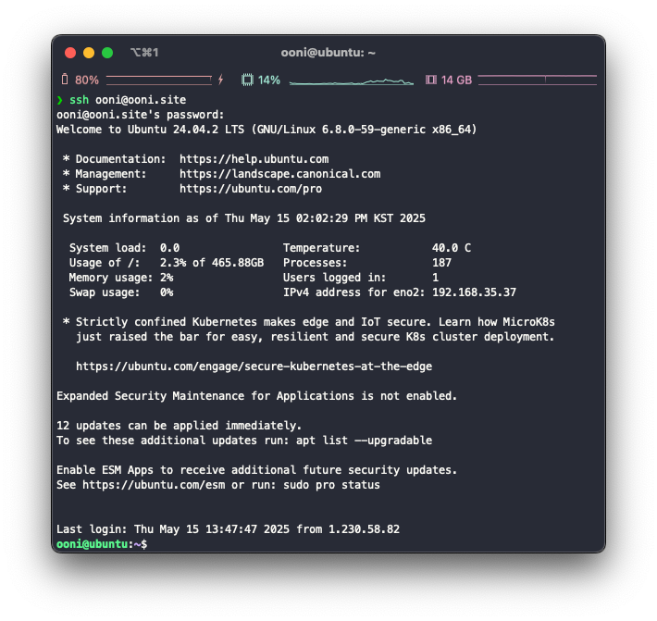
Task: Open the https://ubuntu.com/esm link
Action: point(154,485)
